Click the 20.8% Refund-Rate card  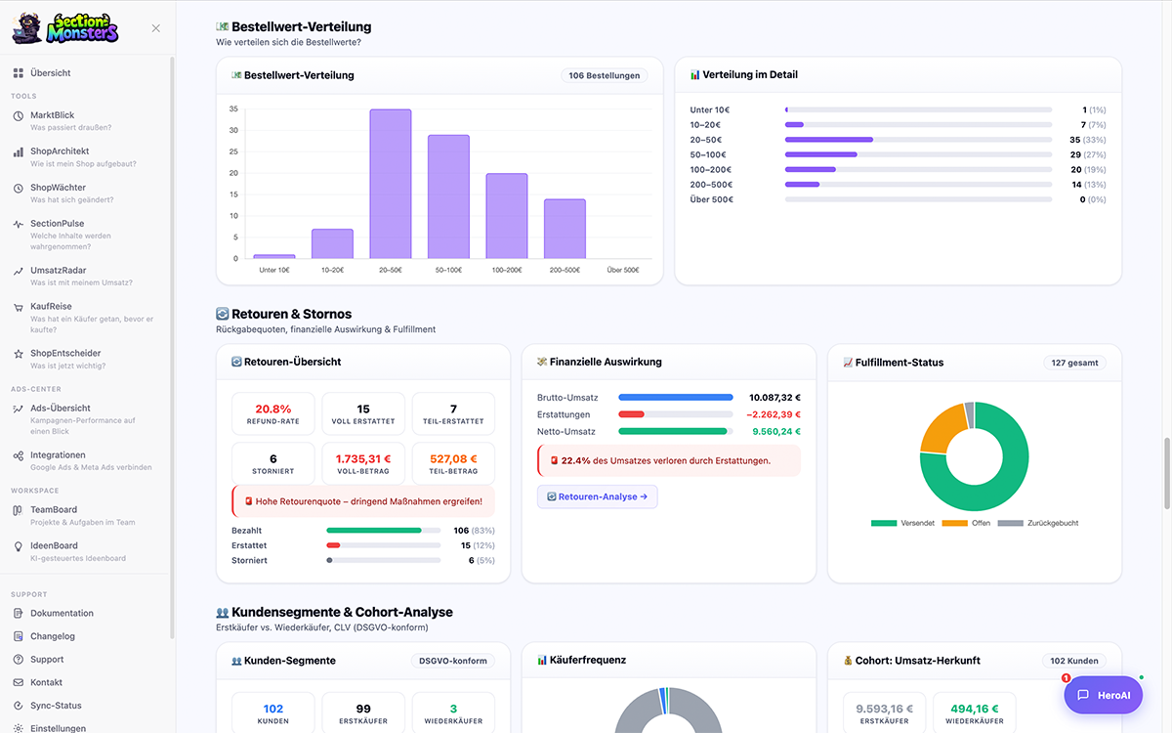coord(273,414)
